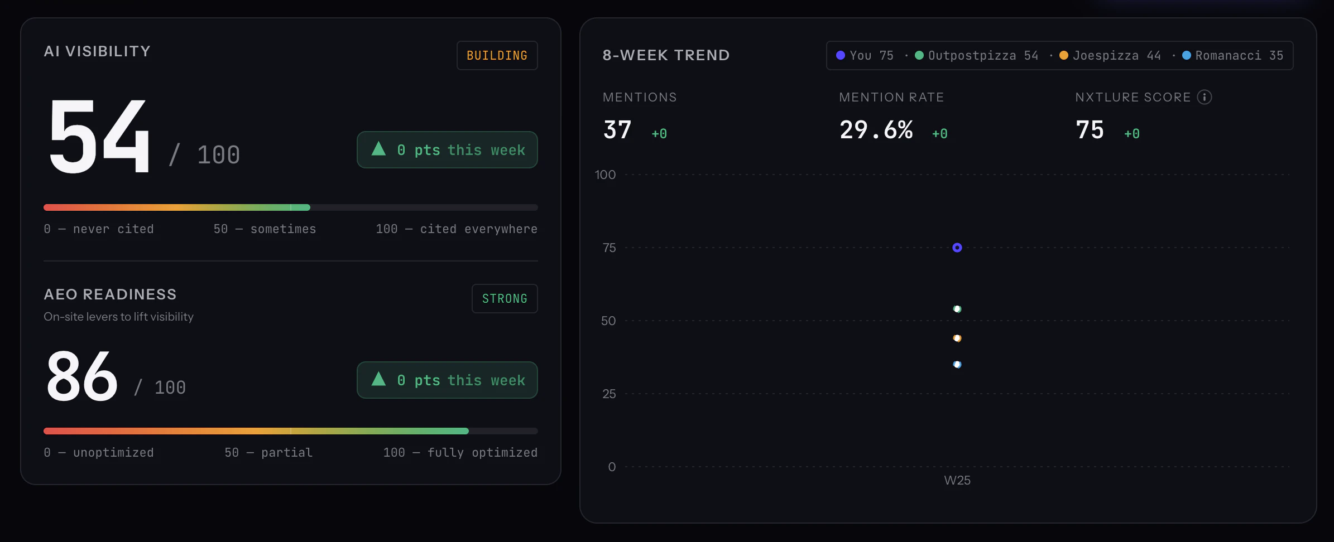
Task: Click the orange Joespizza legend dot
Action: [x=1064, y=55]
